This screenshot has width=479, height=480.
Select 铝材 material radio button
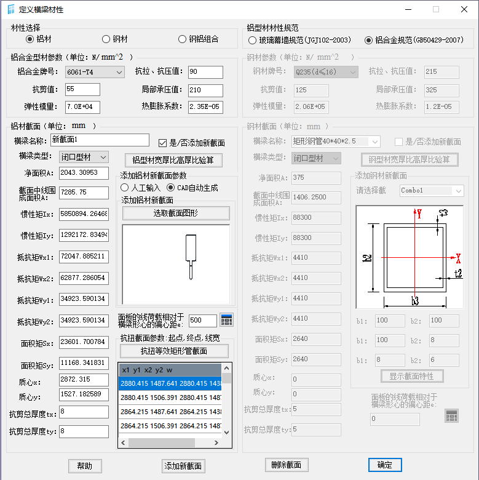click(x=30, y=39)
